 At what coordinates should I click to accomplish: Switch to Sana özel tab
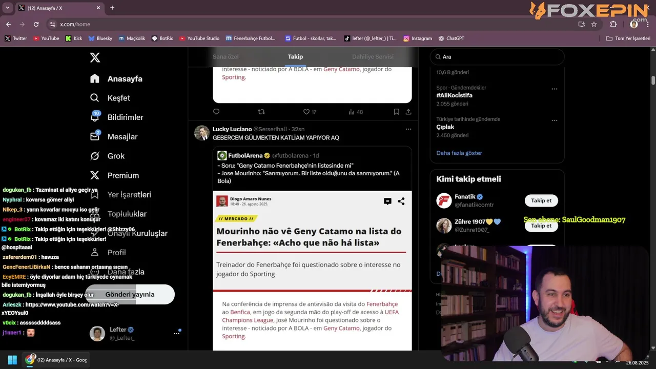point(225,57)
